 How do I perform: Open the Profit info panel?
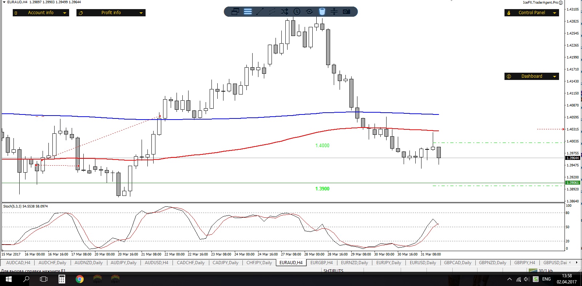coord(111,13)
